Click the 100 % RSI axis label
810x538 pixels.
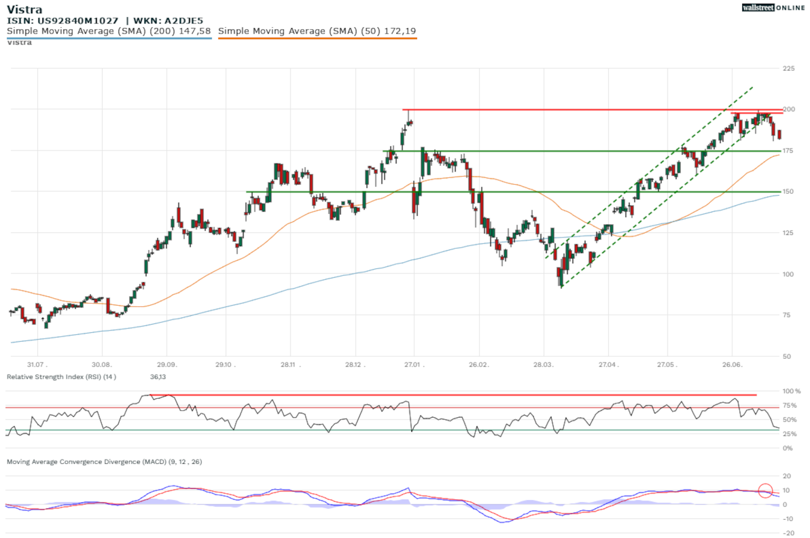792,391
